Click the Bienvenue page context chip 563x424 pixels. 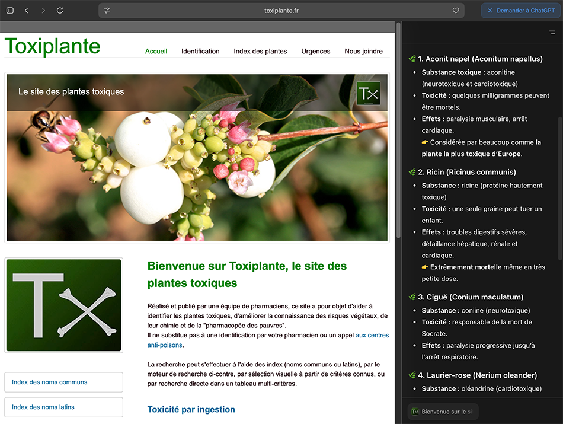tap(443, 412)
